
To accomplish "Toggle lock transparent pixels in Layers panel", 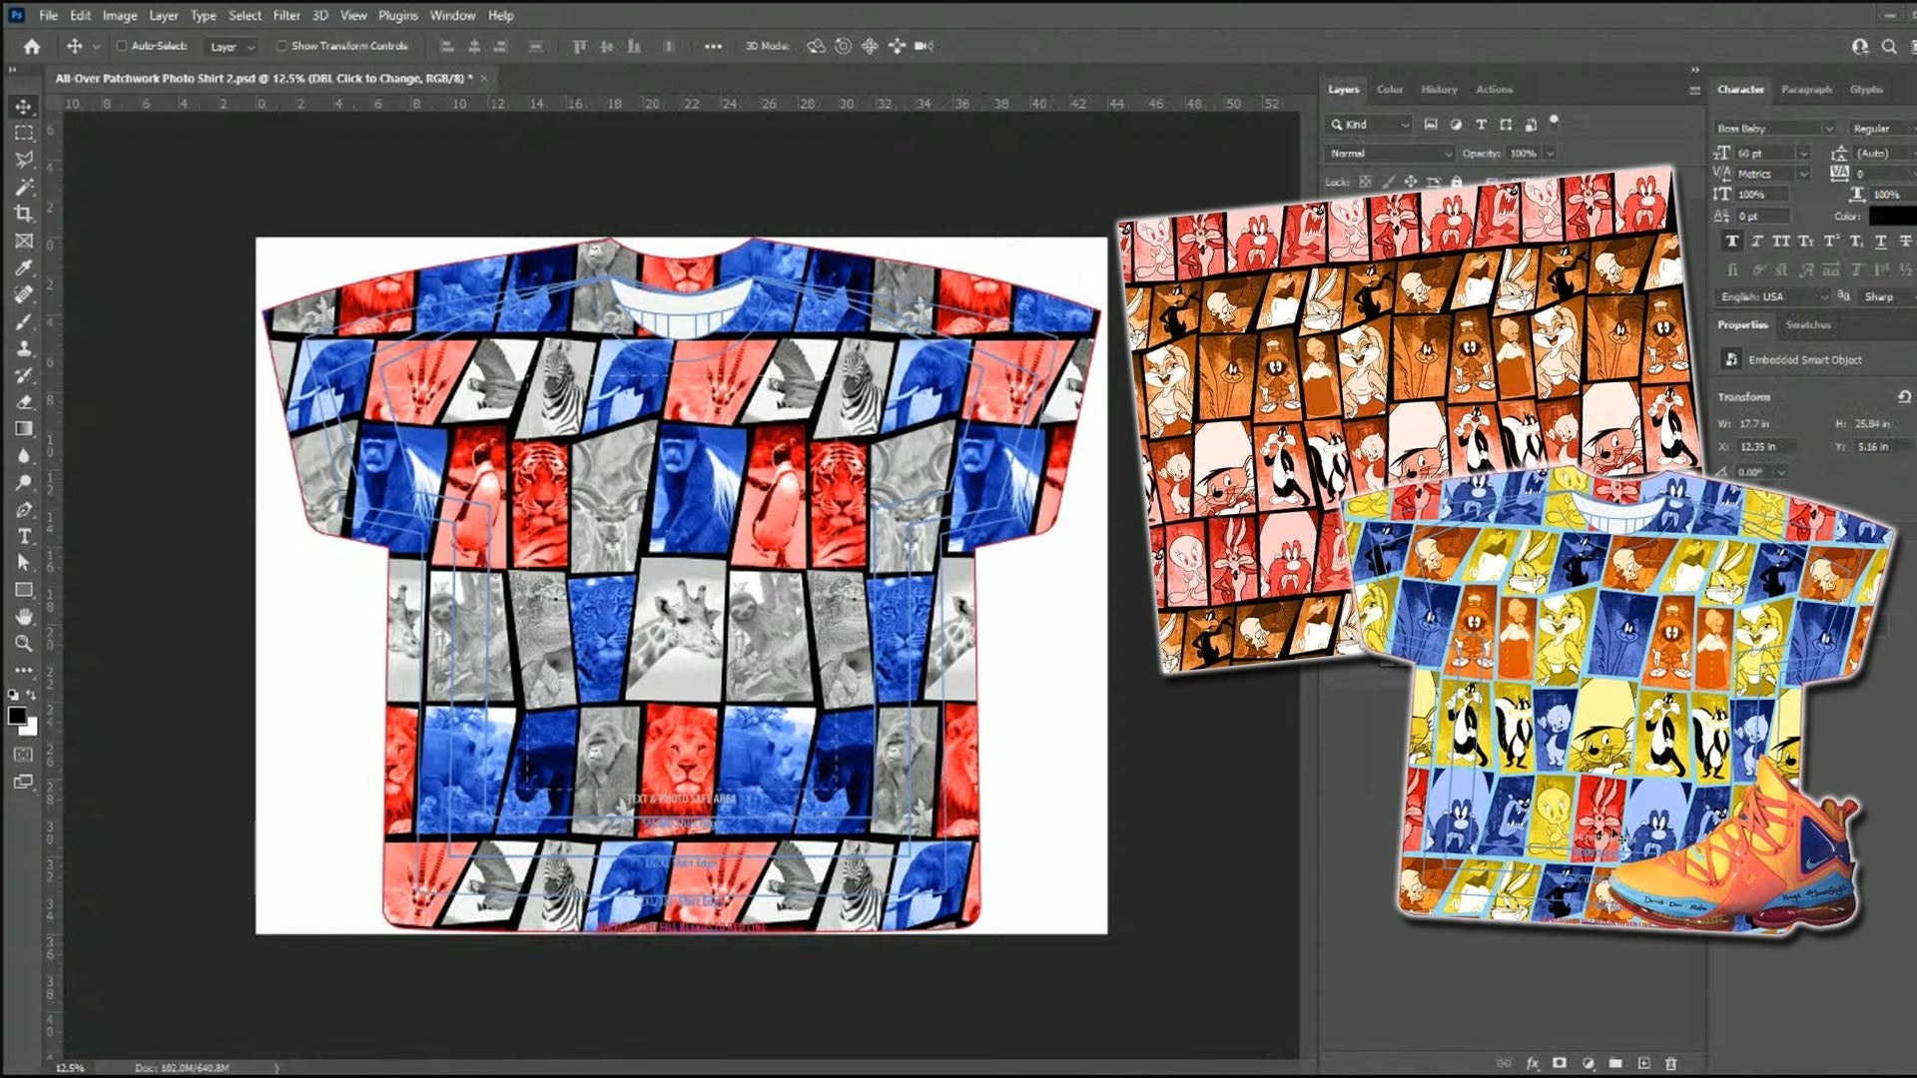I will 1365,182.
